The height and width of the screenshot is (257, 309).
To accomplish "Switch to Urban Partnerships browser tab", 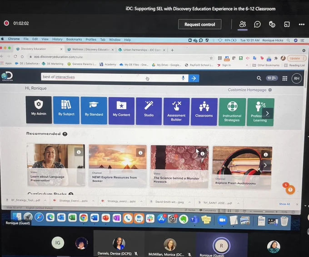I will [x=142, y=50].
